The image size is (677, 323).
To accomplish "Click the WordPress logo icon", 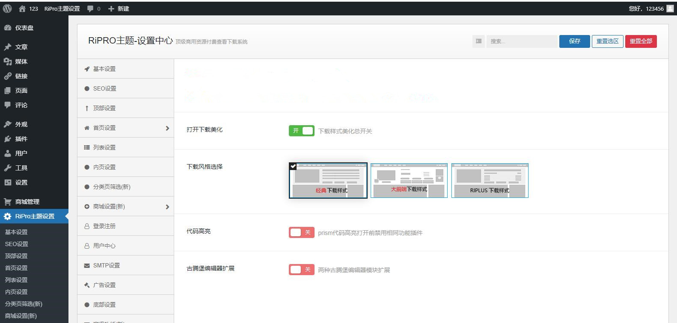I will (x=7, y=9).
